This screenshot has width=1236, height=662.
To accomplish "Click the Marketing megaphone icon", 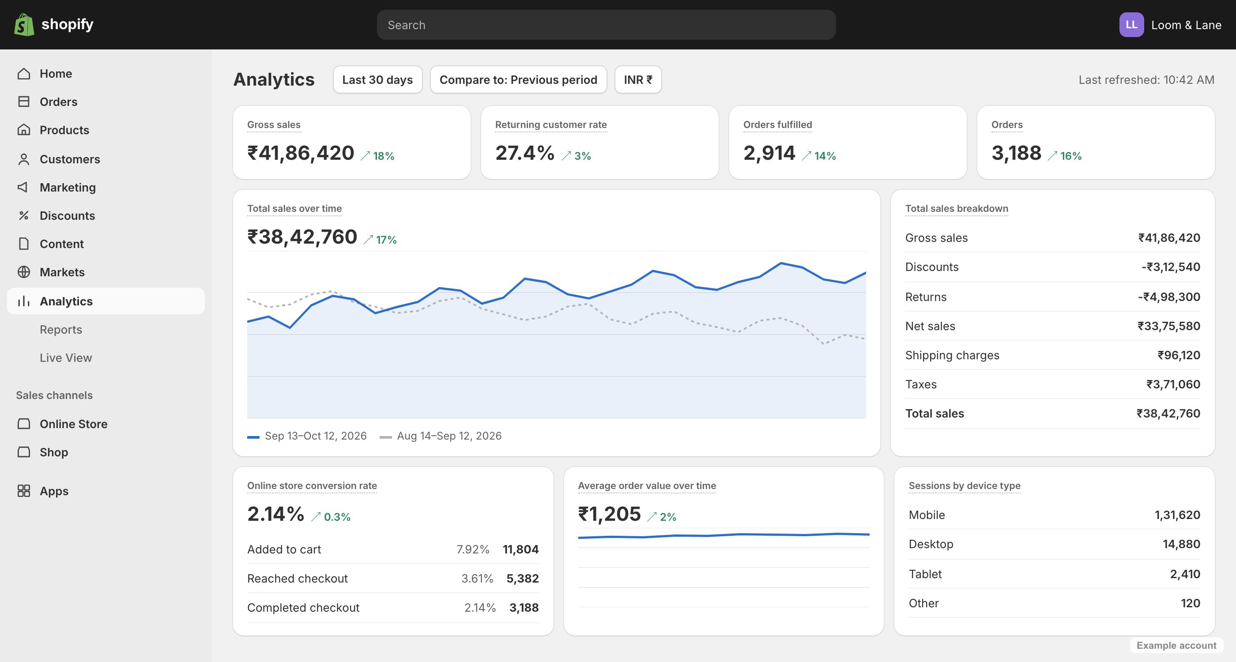I will pos(23,187).
